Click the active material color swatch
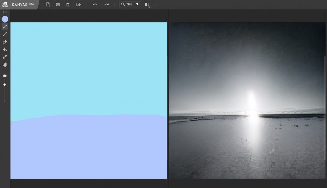The image size is (327, 188). 5,19
